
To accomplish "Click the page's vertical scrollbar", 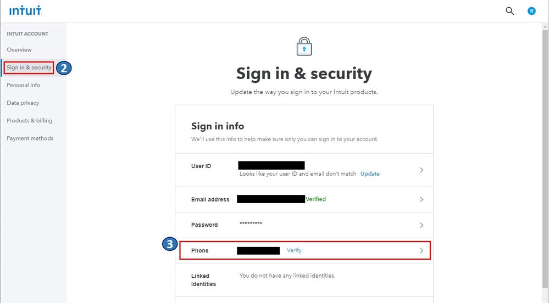I will [x=545, y=165].
